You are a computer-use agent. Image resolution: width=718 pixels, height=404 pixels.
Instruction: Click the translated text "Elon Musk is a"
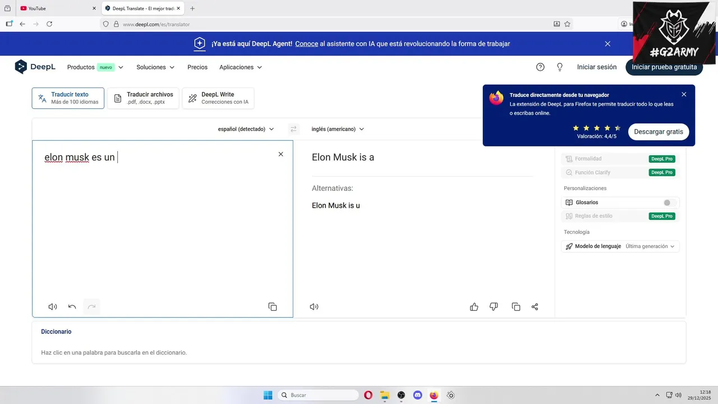(x=343, y=158)
